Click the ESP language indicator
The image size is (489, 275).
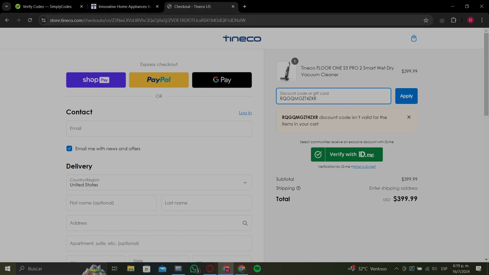(444, 269)
